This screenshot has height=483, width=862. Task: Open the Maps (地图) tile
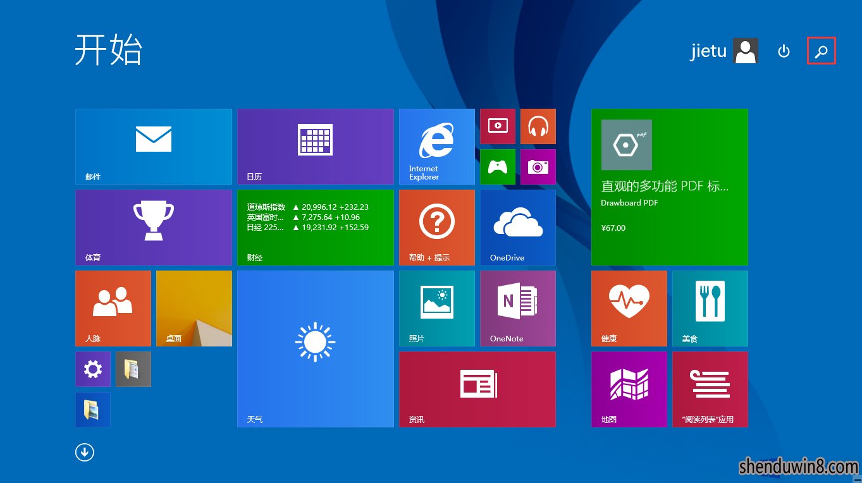629,389
